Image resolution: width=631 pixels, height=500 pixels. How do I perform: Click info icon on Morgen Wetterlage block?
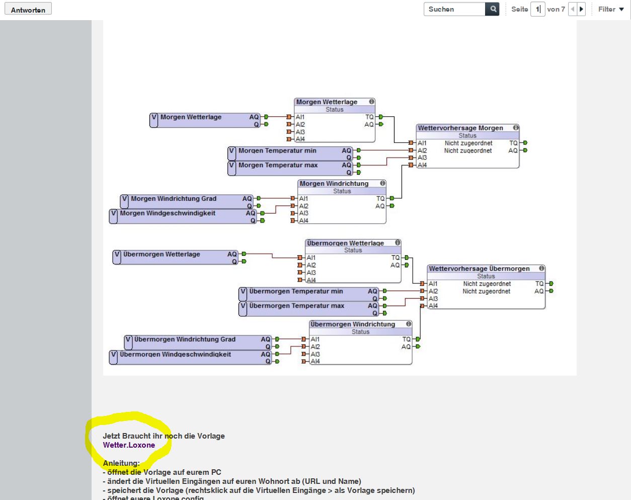tap(371, 102)
